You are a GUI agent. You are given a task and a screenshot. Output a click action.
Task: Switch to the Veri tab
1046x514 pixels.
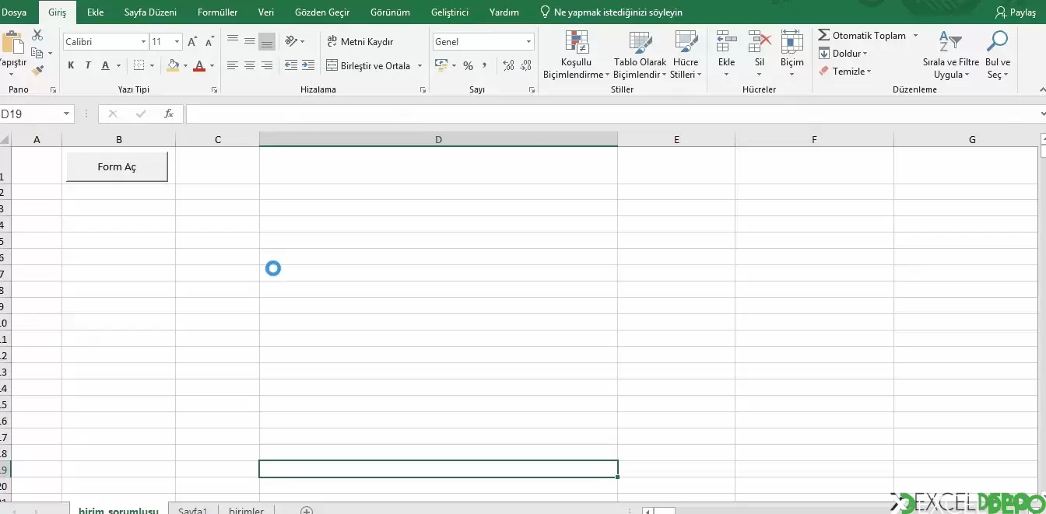click(x=266, y=12)
